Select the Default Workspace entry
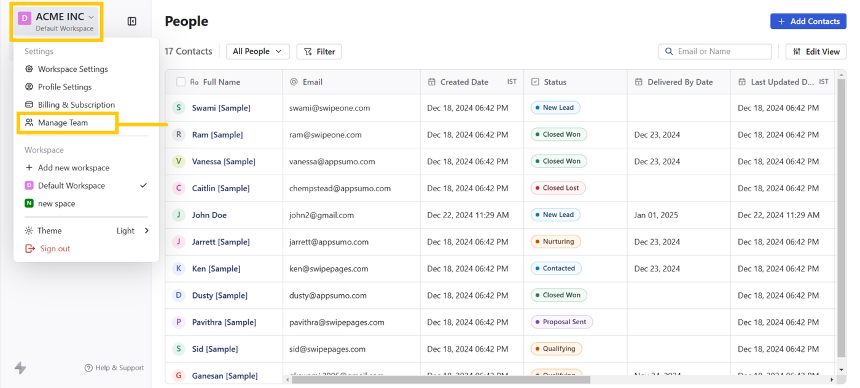 71,186
